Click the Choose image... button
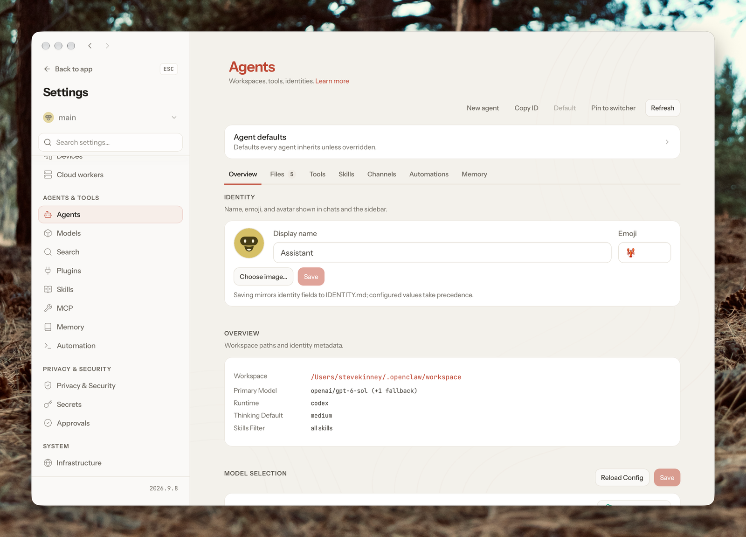This screenshot has height=537, width=746. pyautogui.click(x=263, y=277)
